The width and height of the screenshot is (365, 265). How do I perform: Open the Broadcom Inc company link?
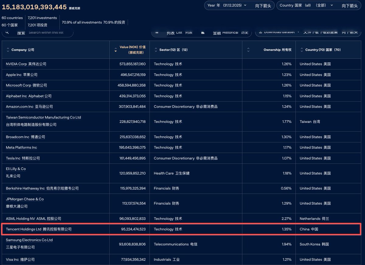point(26,137)
